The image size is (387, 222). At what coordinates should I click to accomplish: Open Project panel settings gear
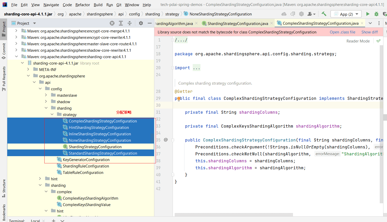tap(141, 23)
